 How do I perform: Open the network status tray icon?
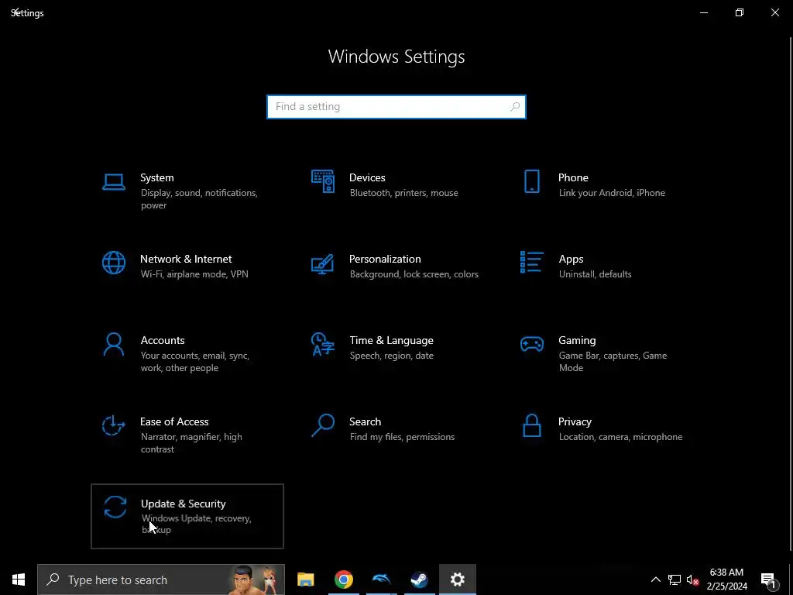point(675,580)
